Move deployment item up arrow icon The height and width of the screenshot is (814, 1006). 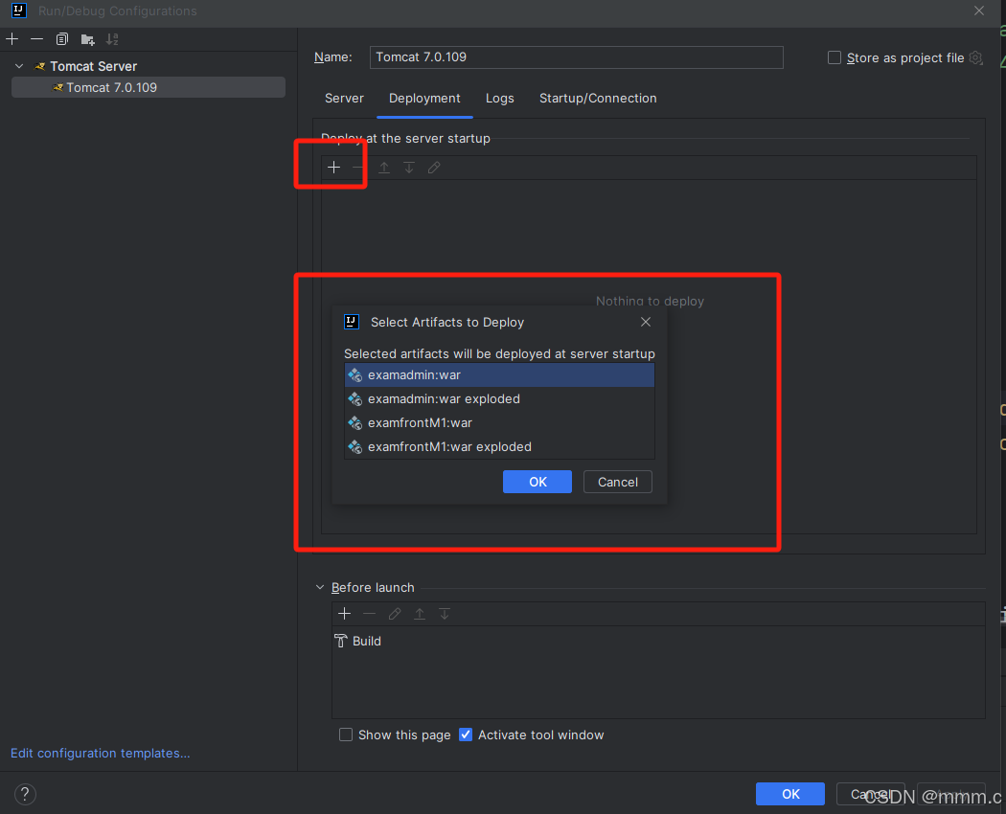point(383,168)
